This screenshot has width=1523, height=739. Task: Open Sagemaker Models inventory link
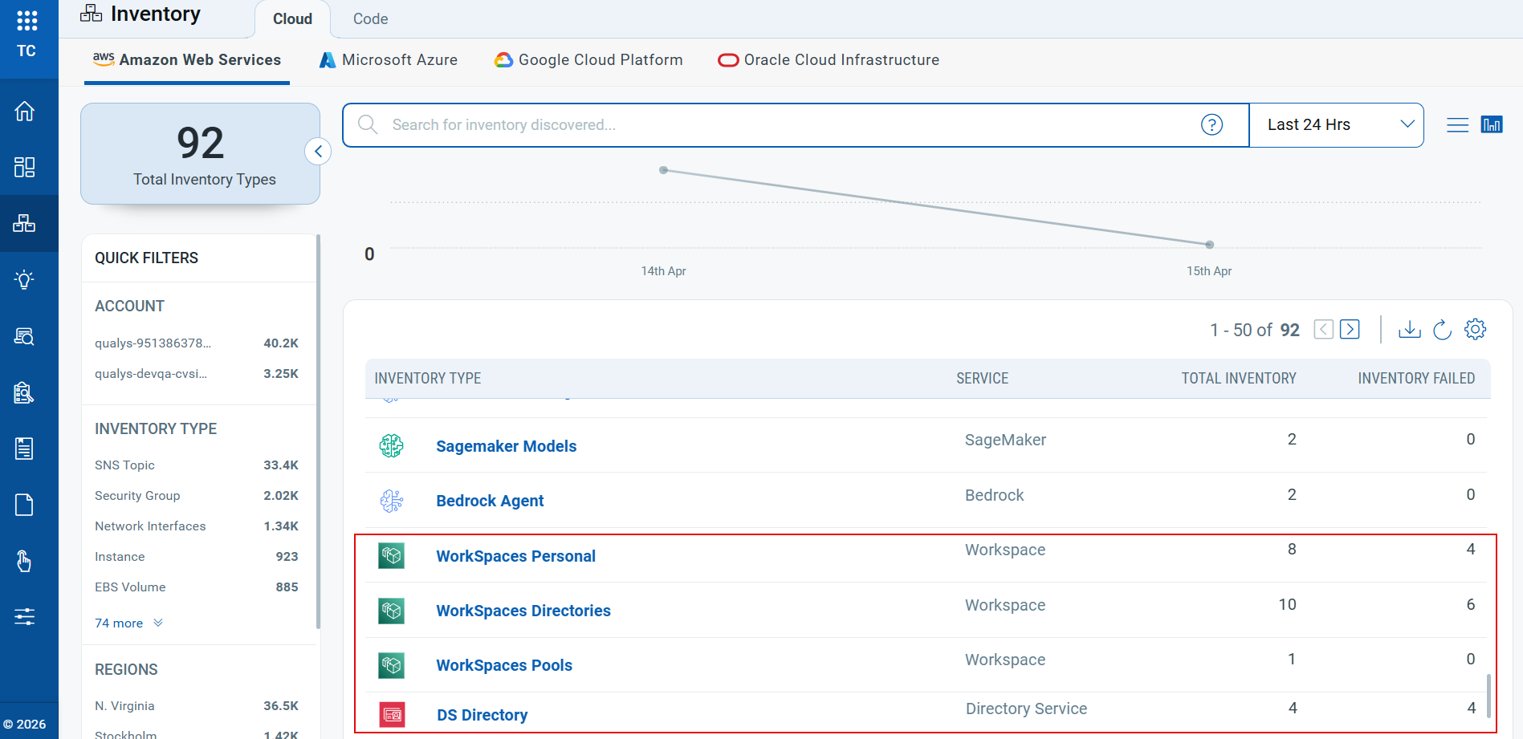(506, 446)
